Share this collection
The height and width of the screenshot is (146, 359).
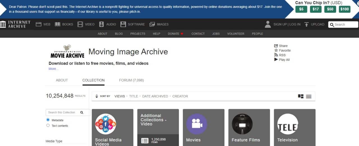pos(281,46)
